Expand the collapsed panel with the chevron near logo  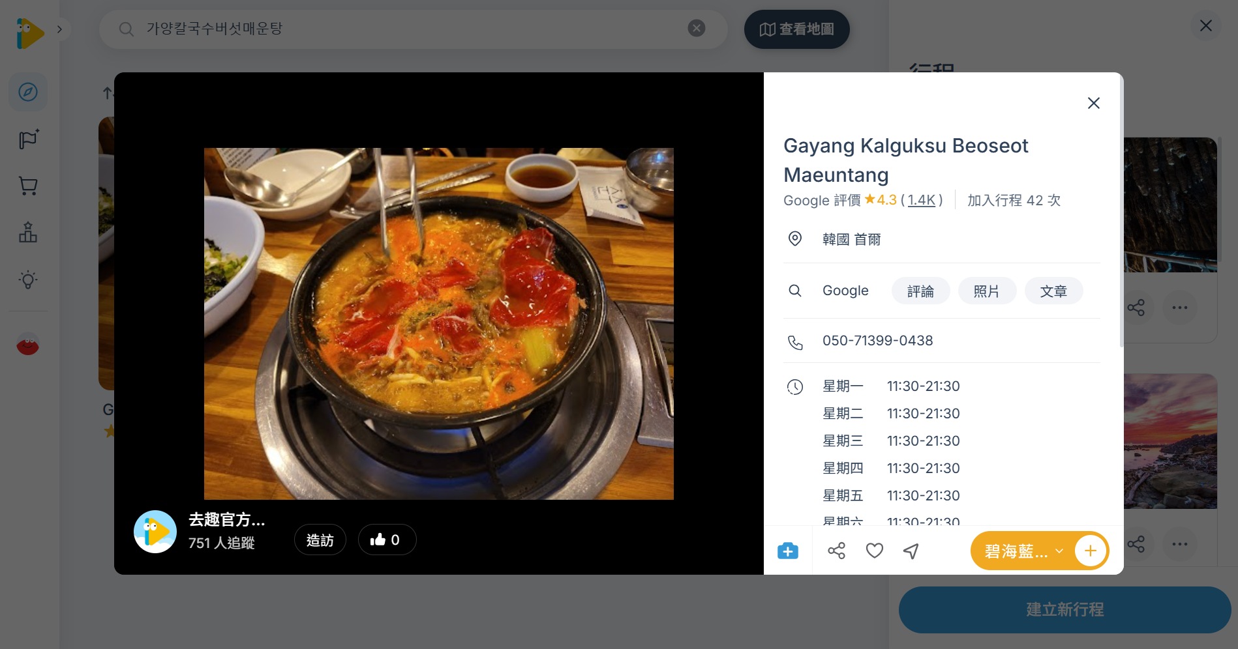(59, 29)
